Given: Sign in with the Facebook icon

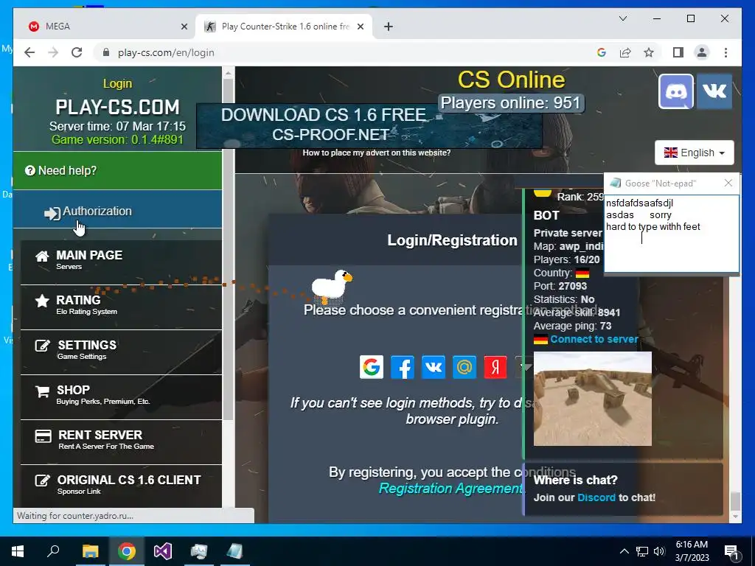Looking at the screenshot, I should pos(402,367).
